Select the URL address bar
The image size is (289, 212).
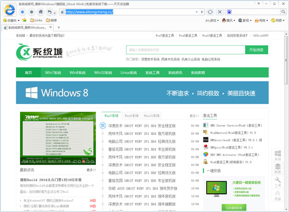pos(129,12)
